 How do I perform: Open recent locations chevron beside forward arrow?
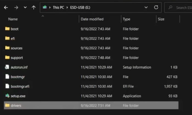click(25, 7)
